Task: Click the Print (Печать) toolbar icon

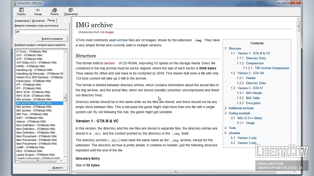Action: click(54, 10)
